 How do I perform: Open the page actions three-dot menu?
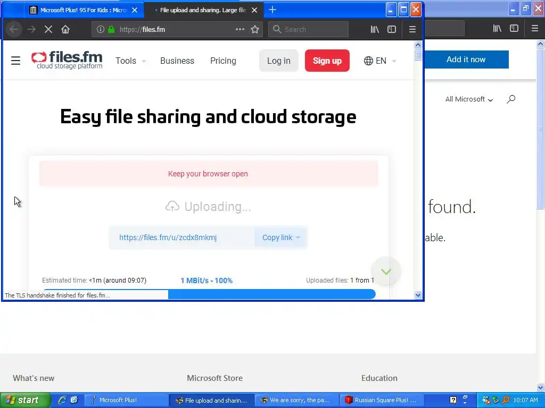(x=240, y=30)
